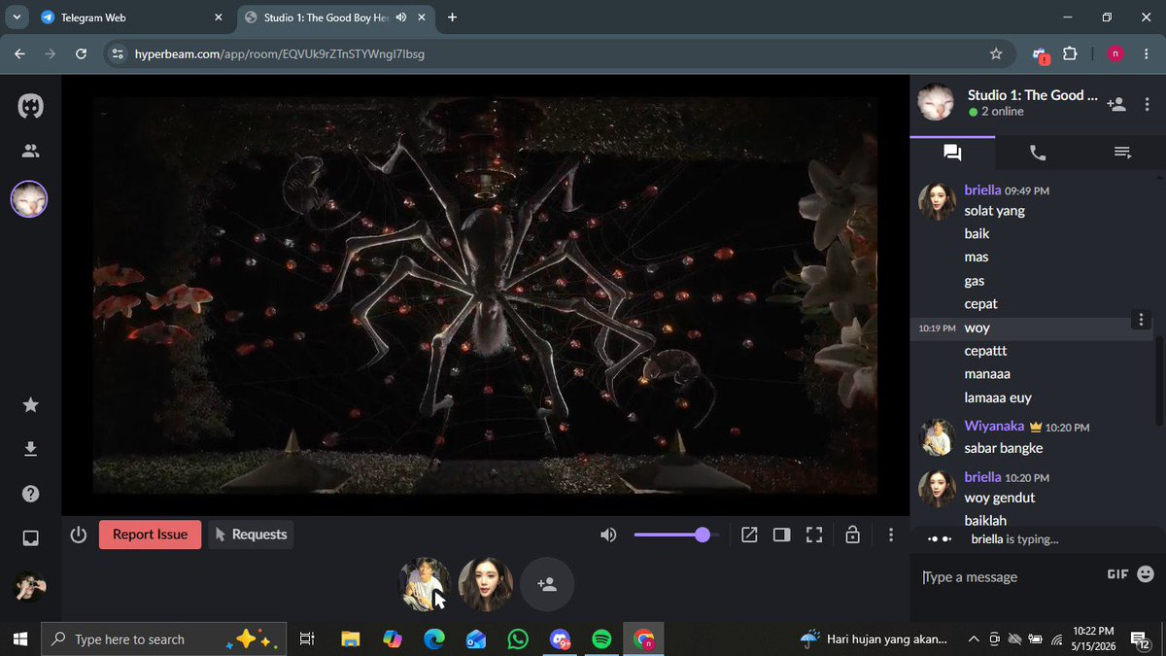This screenshot has width=1166, height=656.
Task: Select the cat avatar room in sidebar
Action: (29, 200)
